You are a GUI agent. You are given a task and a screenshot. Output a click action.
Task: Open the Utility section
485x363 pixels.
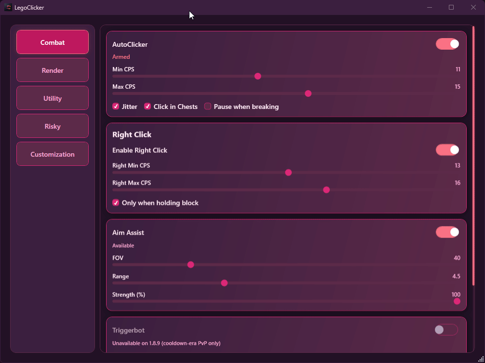click(53, 98)
